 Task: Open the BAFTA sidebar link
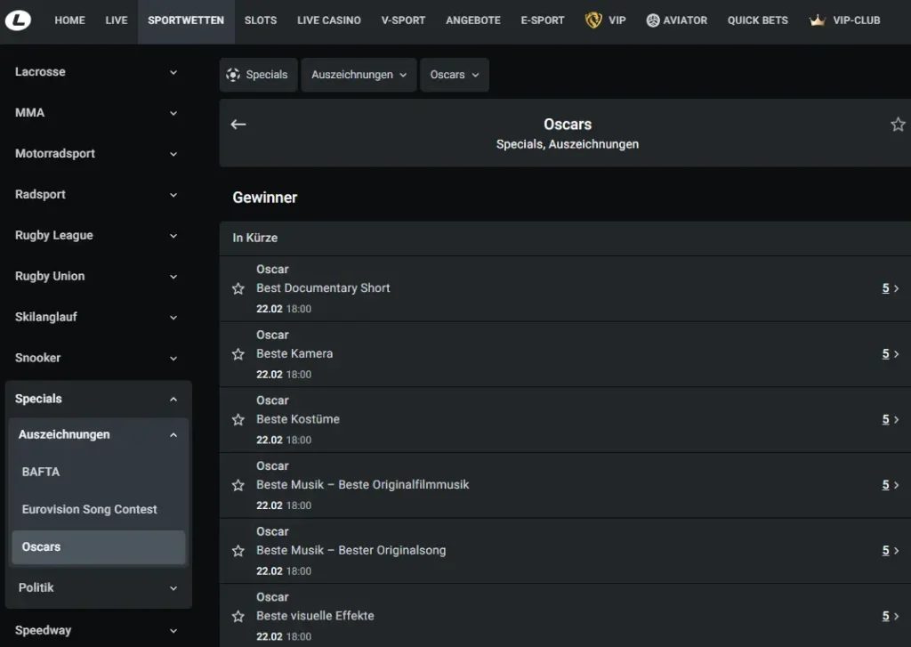tap(41, 472)
